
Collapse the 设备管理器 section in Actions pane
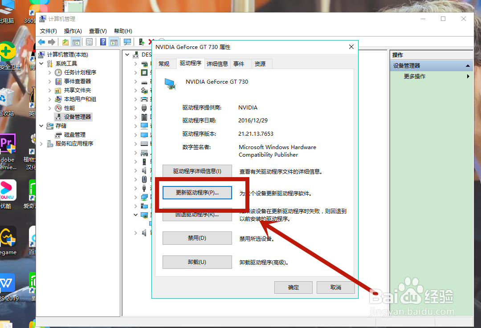[468, 65]
